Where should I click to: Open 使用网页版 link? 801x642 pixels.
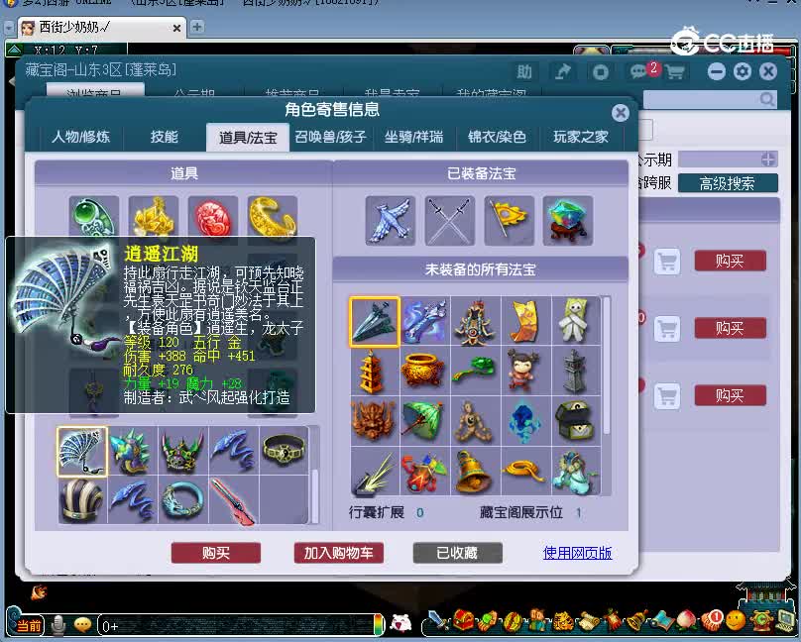coord(577,553)
